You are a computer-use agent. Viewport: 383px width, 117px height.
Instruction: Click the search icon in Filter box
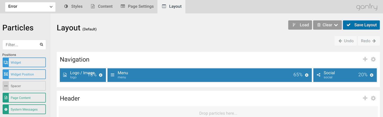(x=41, y=45)
